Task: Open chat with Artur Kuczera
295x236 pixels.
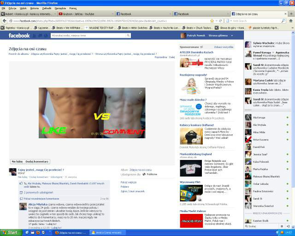Action: 267,140
